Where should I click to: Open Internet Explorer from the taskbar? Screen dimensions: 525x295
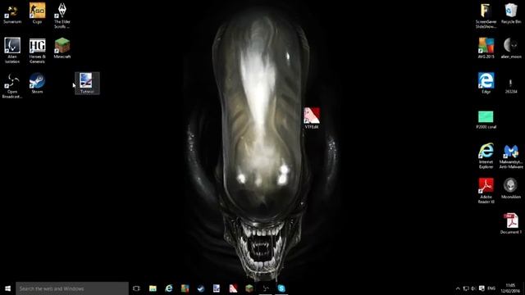click(169, 288)
